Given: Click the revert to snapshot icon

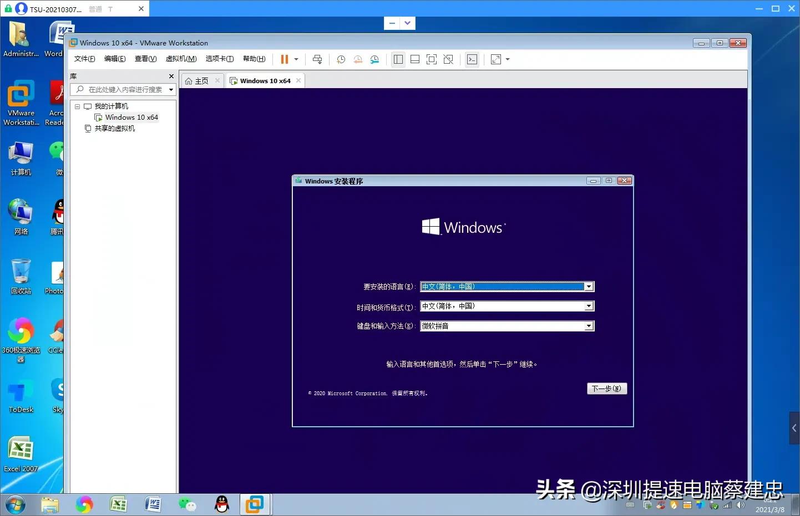Looking at the screenshot, I should (358, 59).
